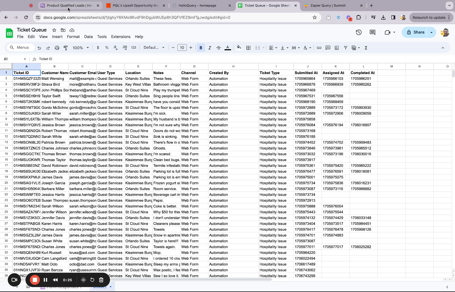Open version history clock icon
This screenshot has width=455, height=292.
click(x=359, y=32)
